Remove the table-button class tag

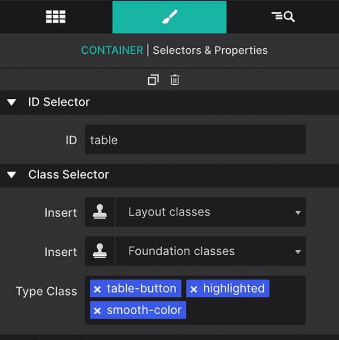[x=97, y=290]
